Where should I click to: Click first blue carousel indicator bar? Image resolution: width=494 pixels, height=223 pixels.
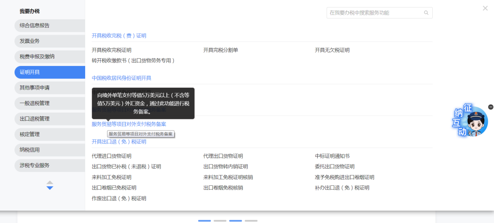(x=204, y=221)
